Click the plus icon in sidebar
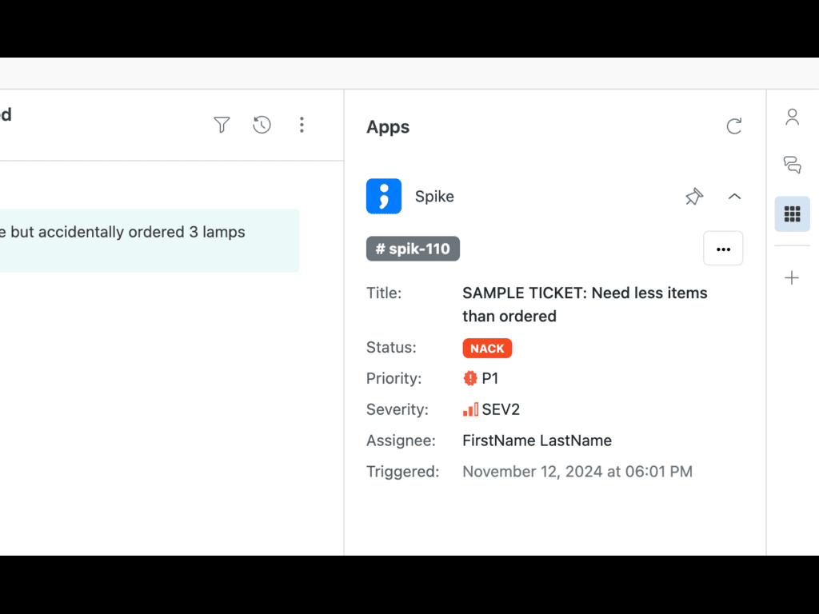 coord(792,278)
